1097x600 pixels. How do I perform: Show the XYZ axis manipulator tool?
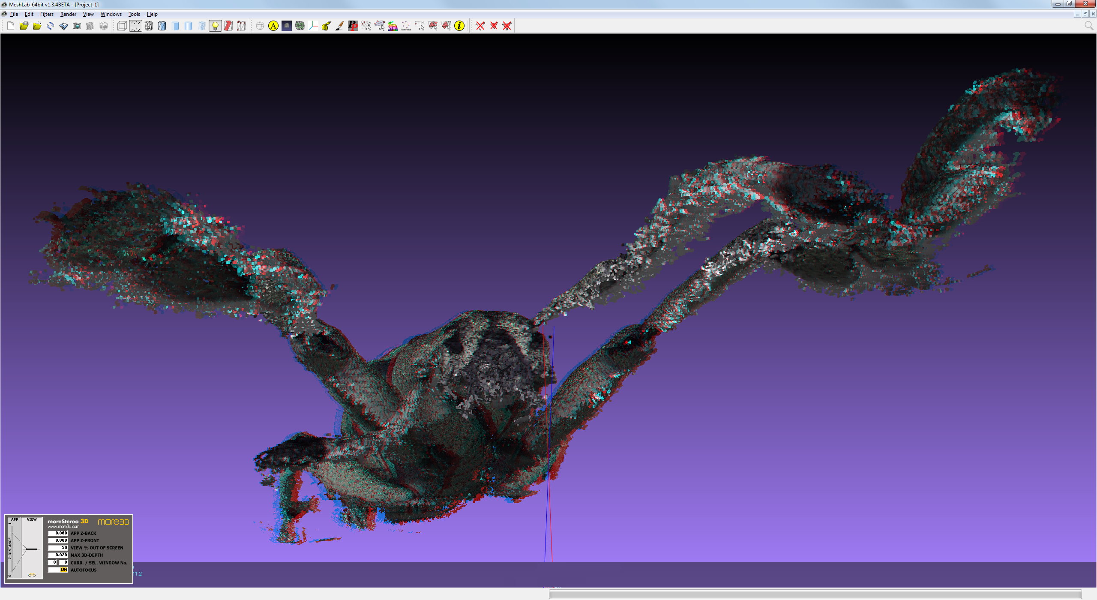(313, 26)
